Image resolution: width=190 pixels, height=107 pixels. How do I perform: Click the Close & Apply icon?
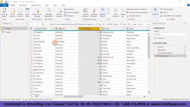[x=4, y=11]
